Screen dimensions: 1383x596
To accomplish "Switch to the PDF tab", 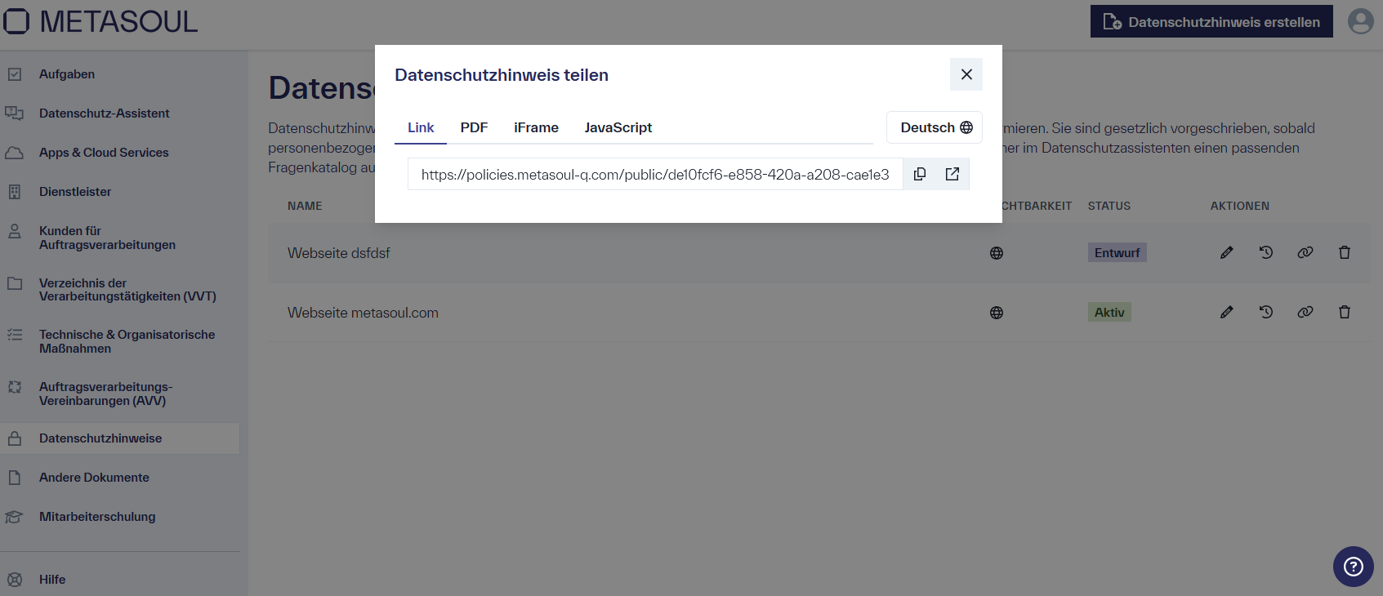I will point(474,127).
